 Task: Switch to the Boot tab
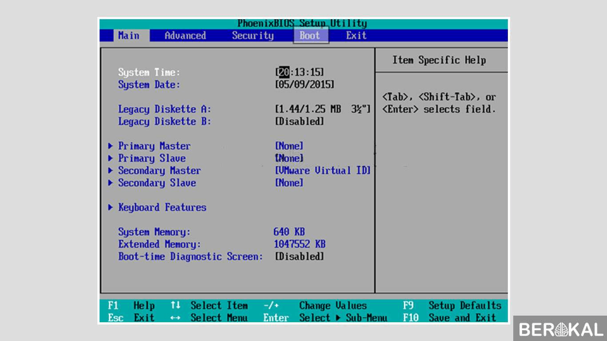pyautogui.click(x=310, y=35)
